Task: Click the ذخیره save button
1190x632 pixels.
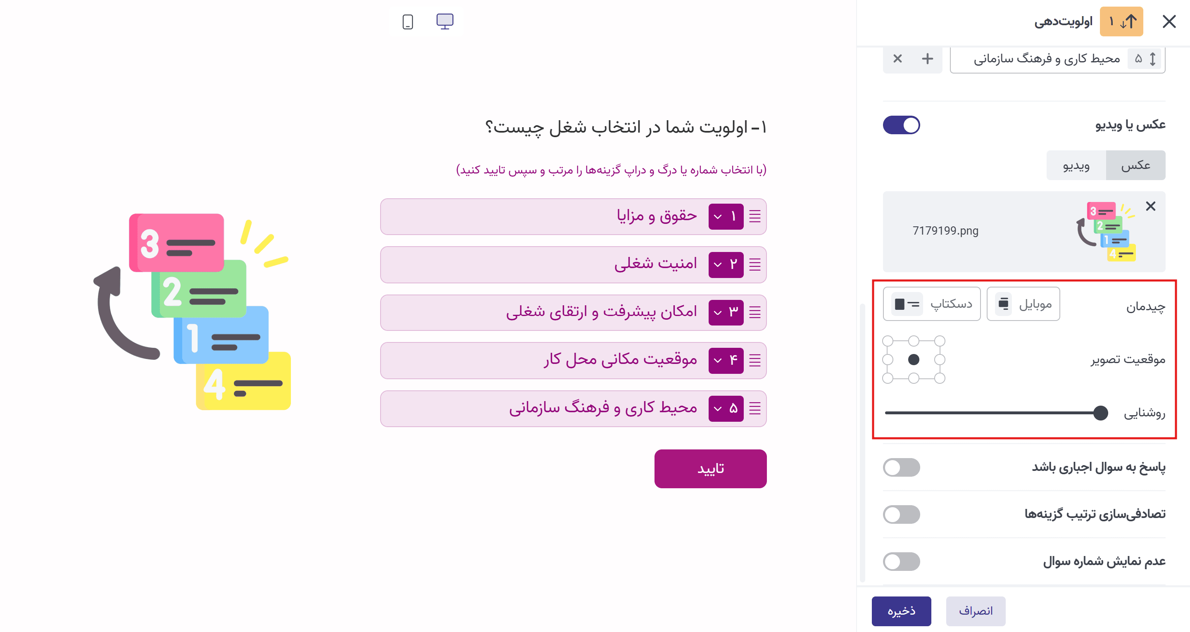Action: point(901,611)
